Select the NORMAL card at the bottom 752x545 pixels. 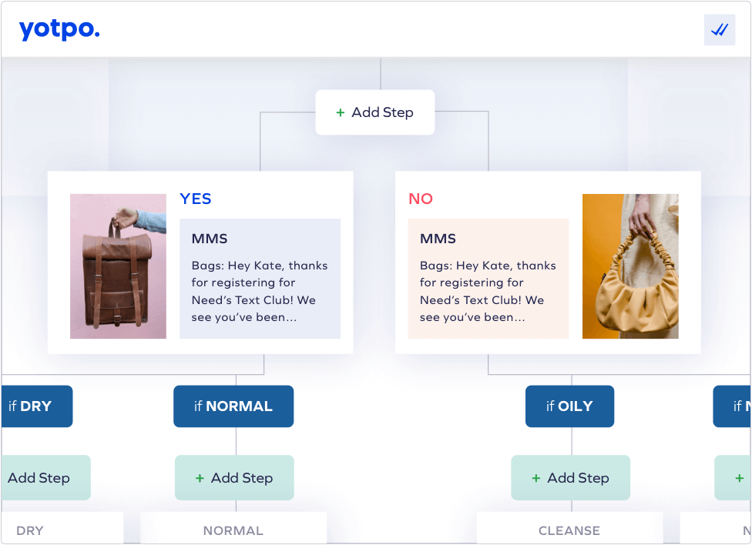coord(233,528)
